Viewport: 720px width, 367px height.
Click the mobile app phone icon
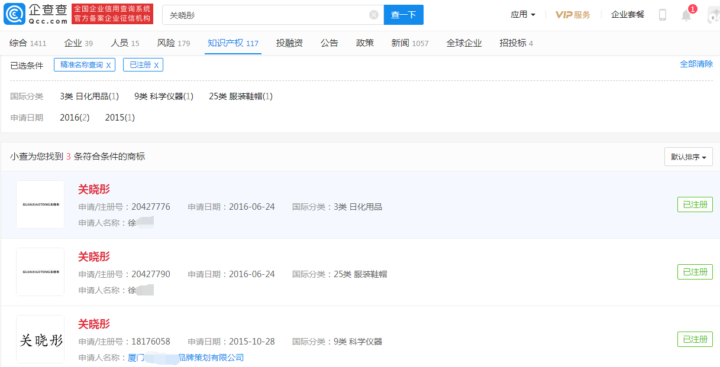click(x=663, y=15)
